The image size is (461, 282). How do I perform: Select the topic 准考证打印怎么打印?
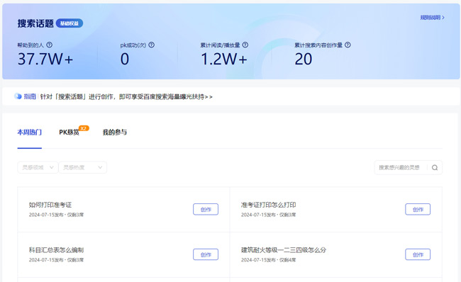(x=268, y=205)
